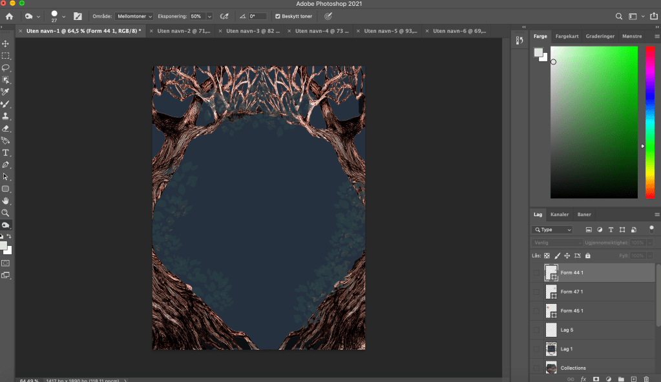The width and height of the screenshot is (661, 382).
Task: Create a new layer group folder
Action: click(x=620, y=379)
